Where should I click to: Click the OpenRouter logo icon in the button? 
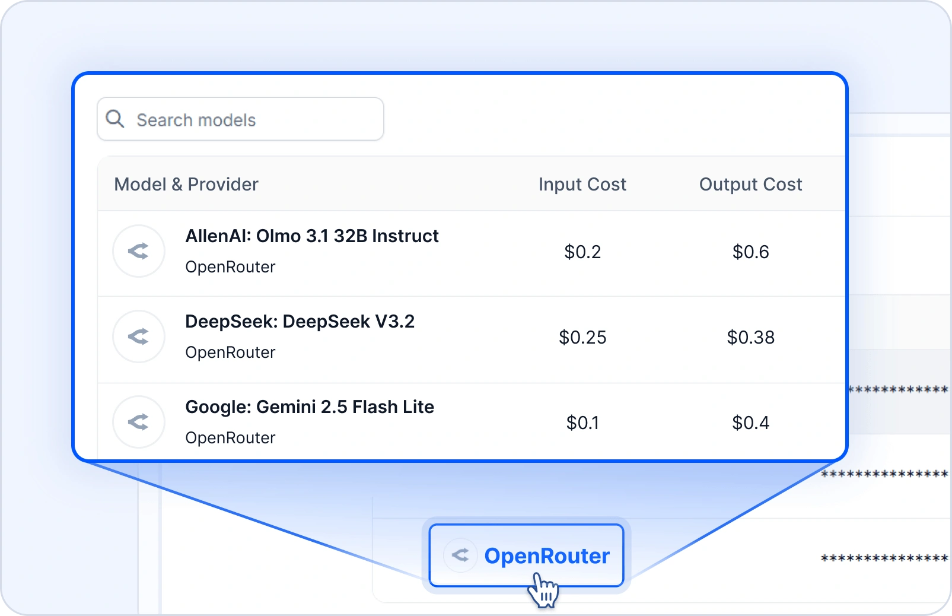pyautogui.click(x=460, y=555)
